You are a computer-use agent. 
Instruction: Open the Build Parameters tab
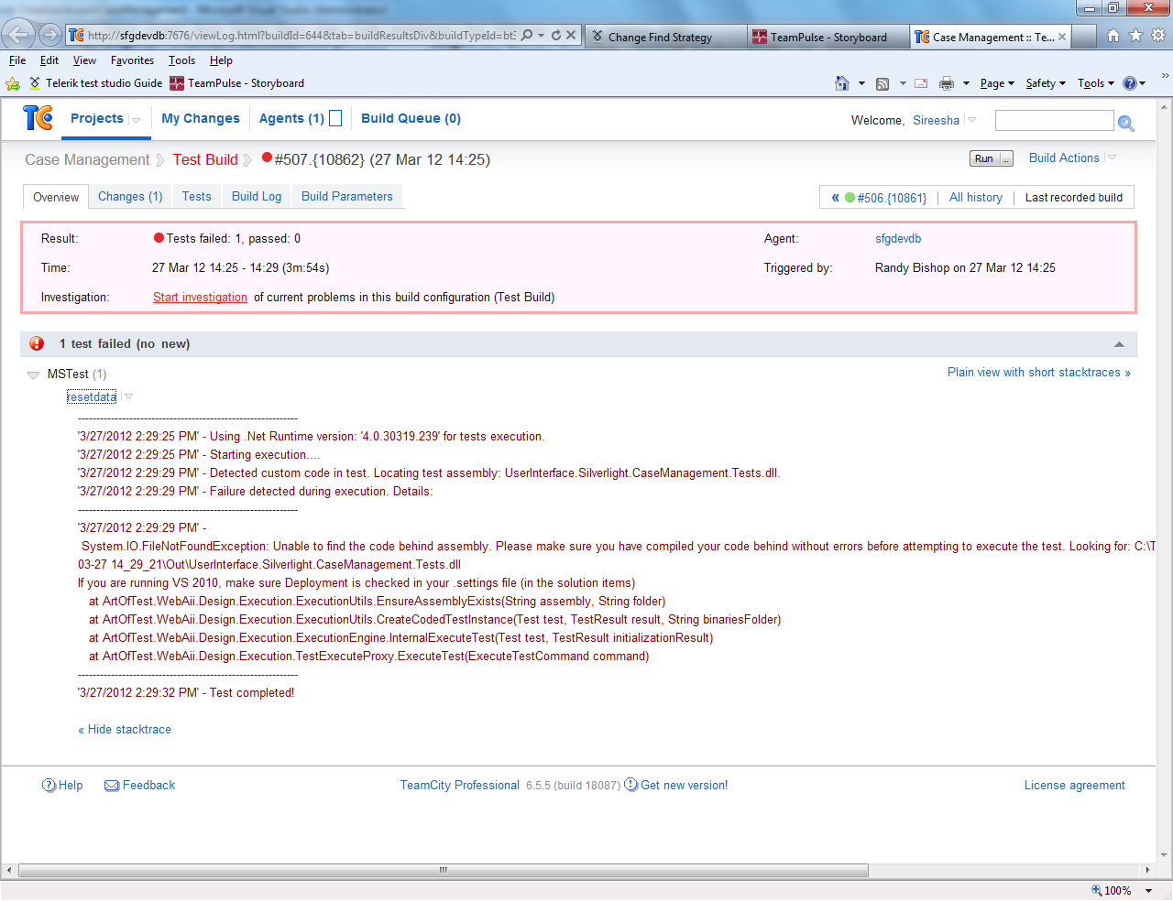(x=347, y=197)
